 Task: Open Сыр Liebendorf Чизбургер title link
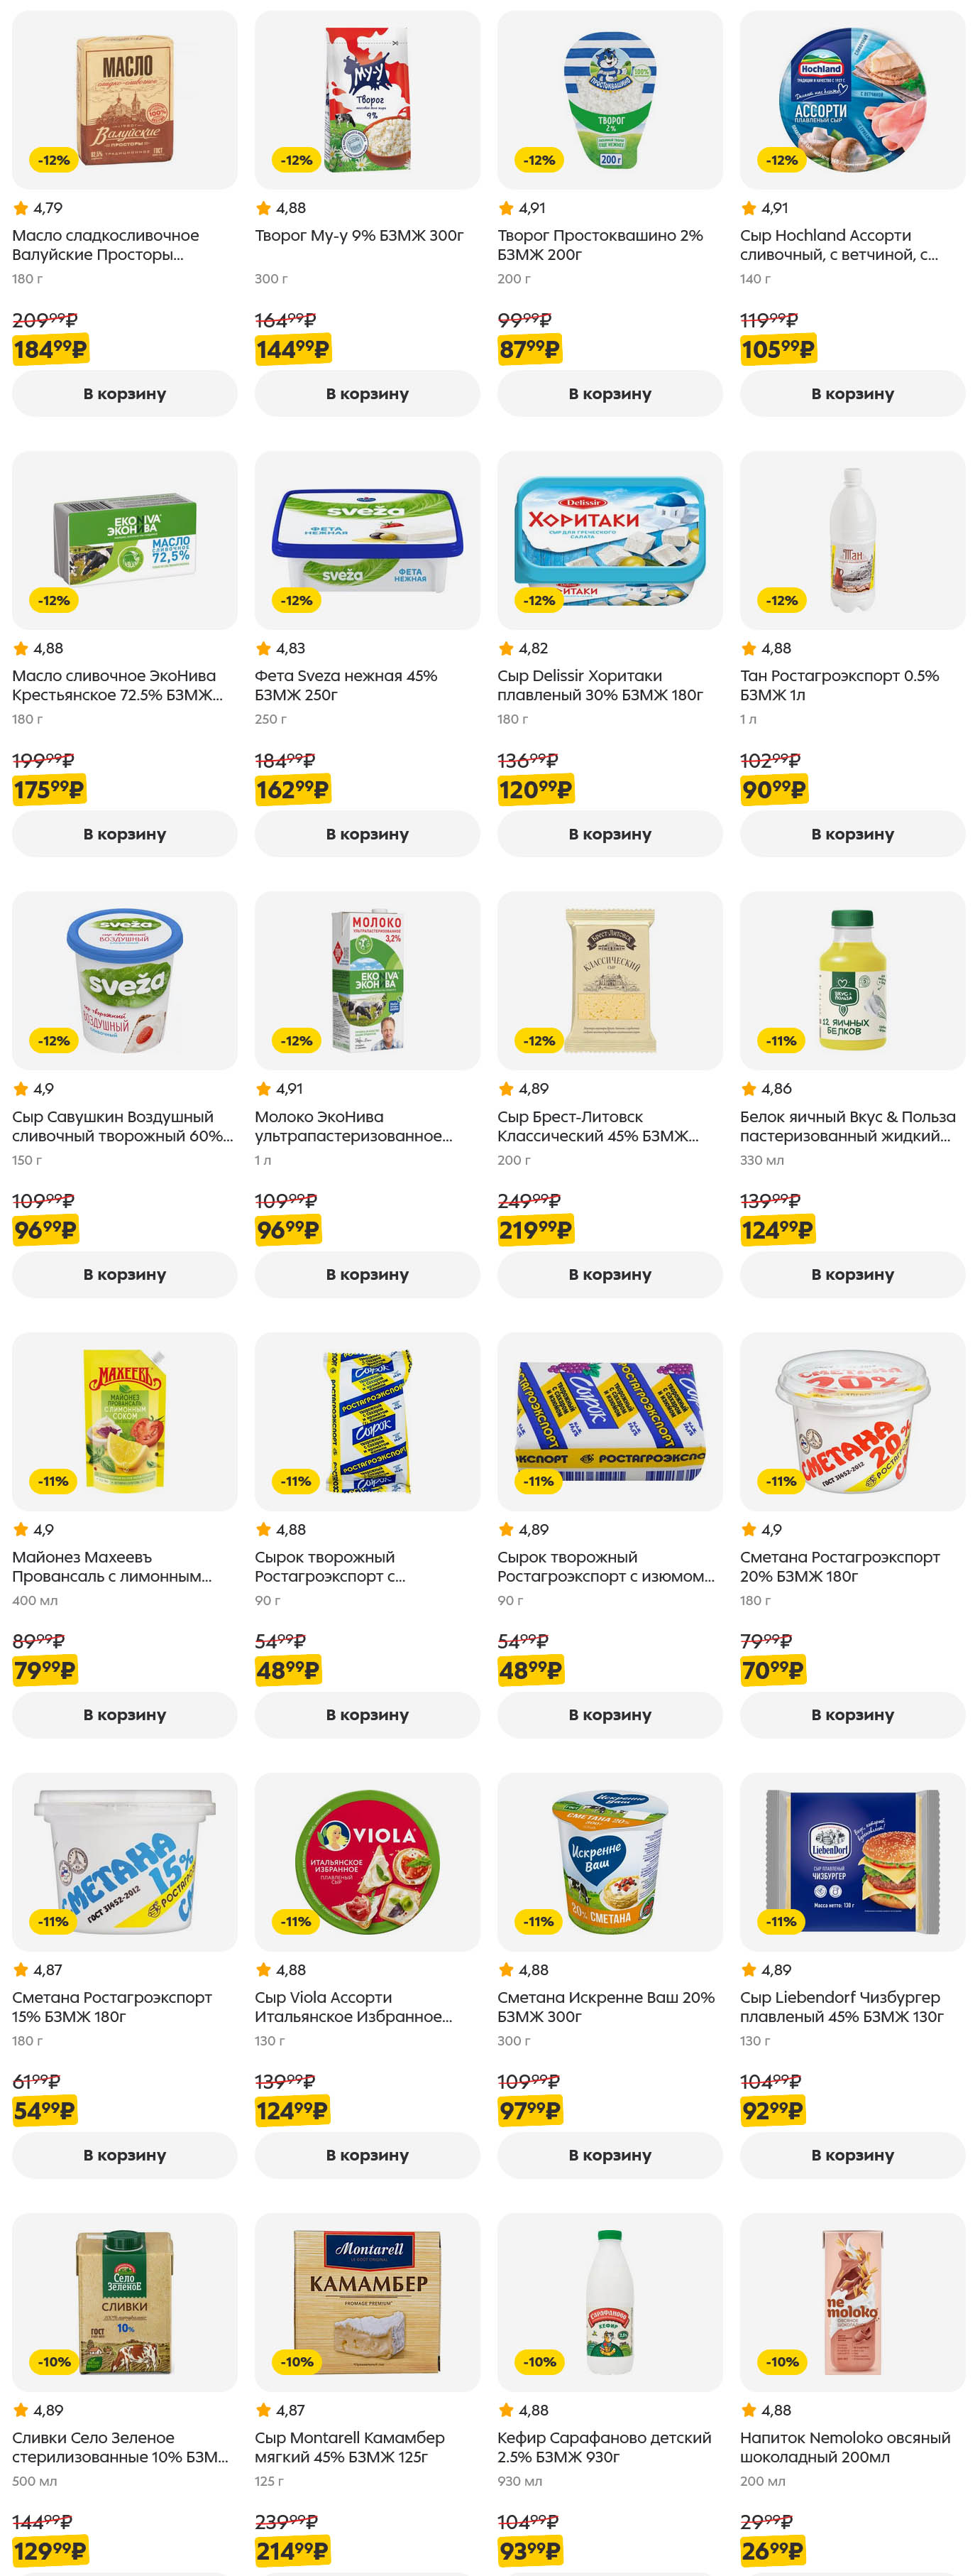pyautogui.click(x=841, y=2006)
